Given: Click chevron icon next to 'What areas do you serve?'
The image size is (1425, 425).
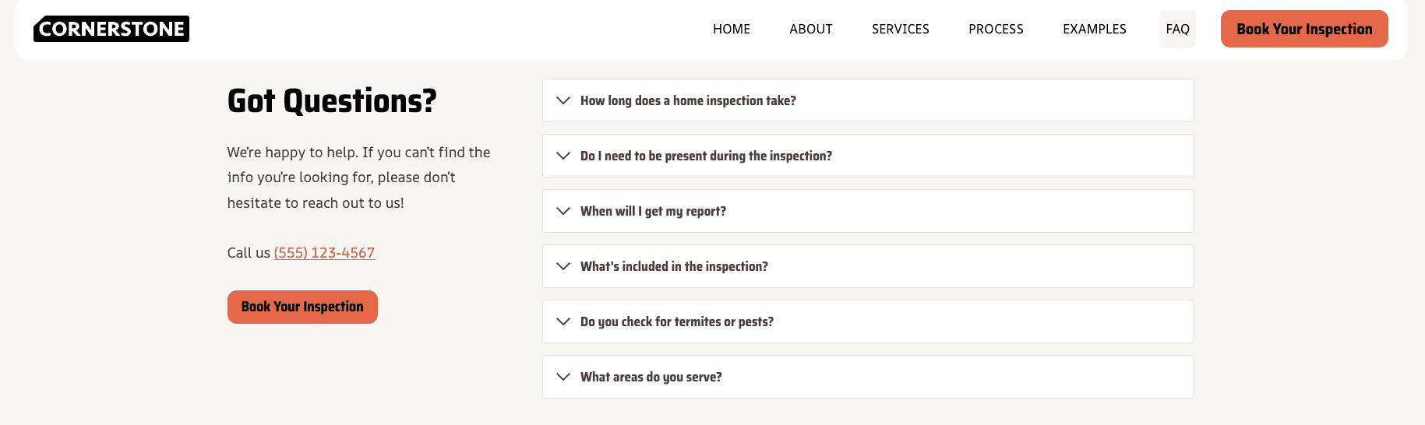Looking at the screenshot, I should [563, 377].
